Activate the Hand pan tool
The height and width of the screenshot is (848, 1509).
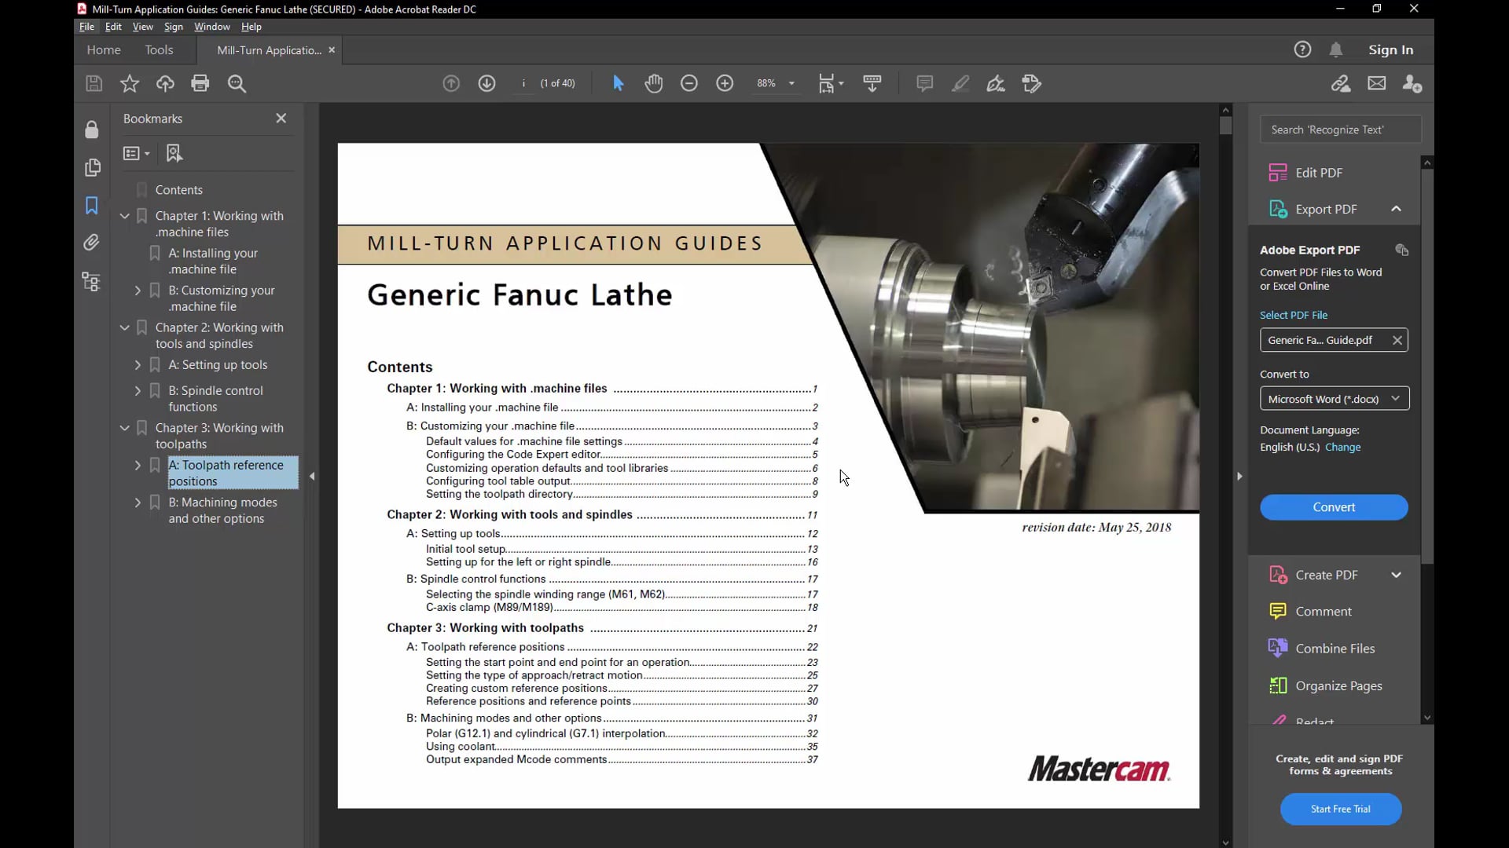pyautogui.click(x=654, y=83)
